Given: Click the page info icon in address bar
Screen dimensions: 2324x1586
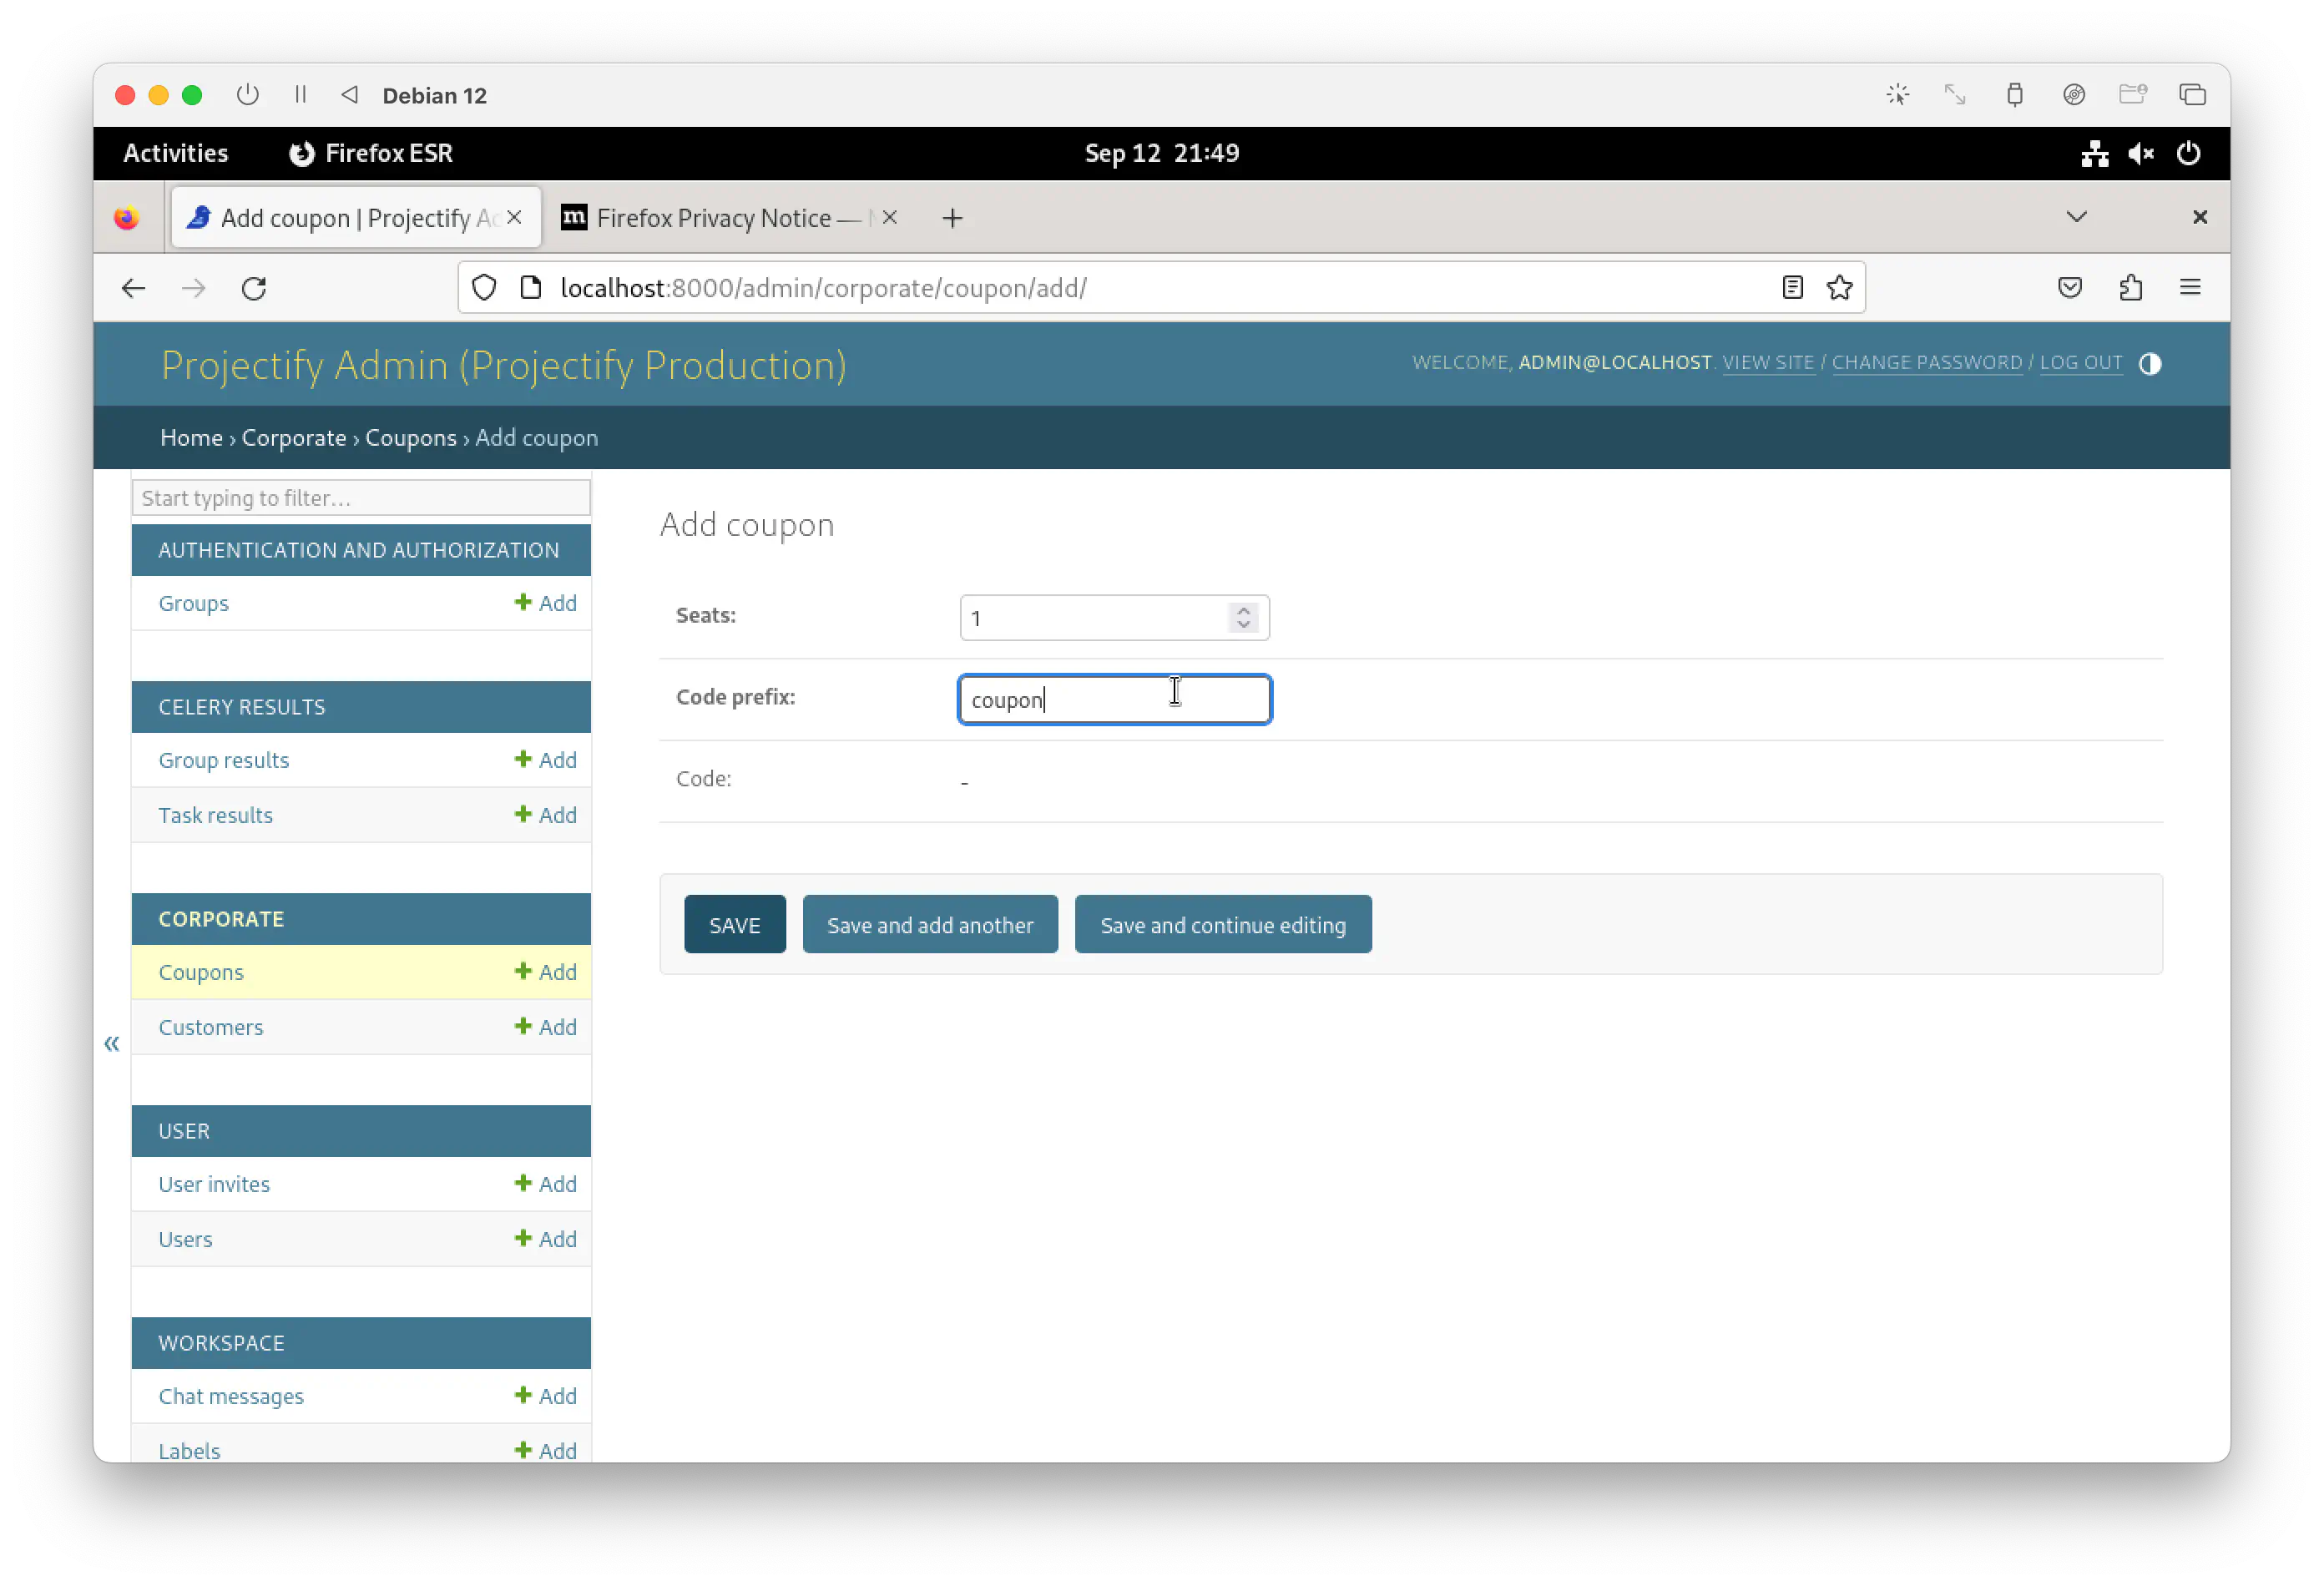Looking at the screenshot, I should [x=531, y=288].
